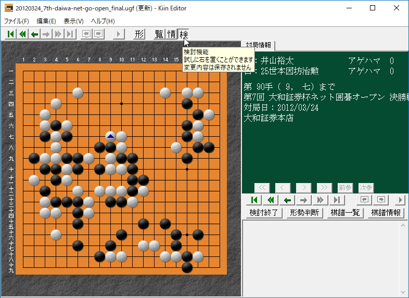Image resolution: width=409 pixels, height=298 pixels.
Task: Click the >> button in info panel
Action: tap(324, 188)
